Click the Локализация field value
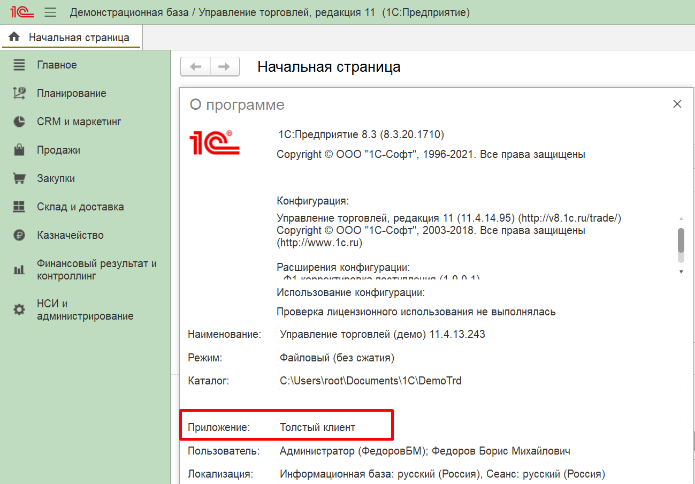This screenshot has width=695, height=484. pyautogui.click(x=442, y=474)
